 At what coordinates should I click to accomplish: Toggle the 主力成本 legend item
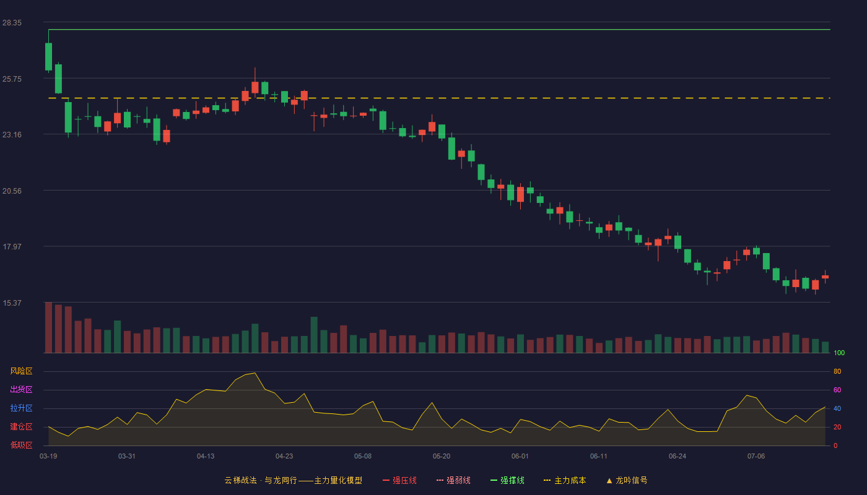point(565,480)
